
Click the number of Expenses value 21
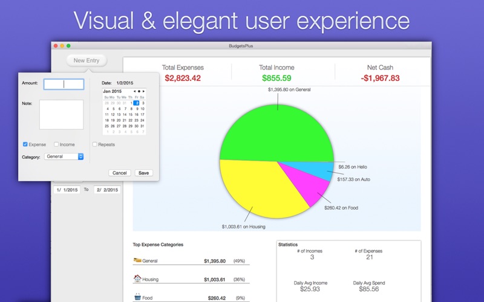[370, 257]
